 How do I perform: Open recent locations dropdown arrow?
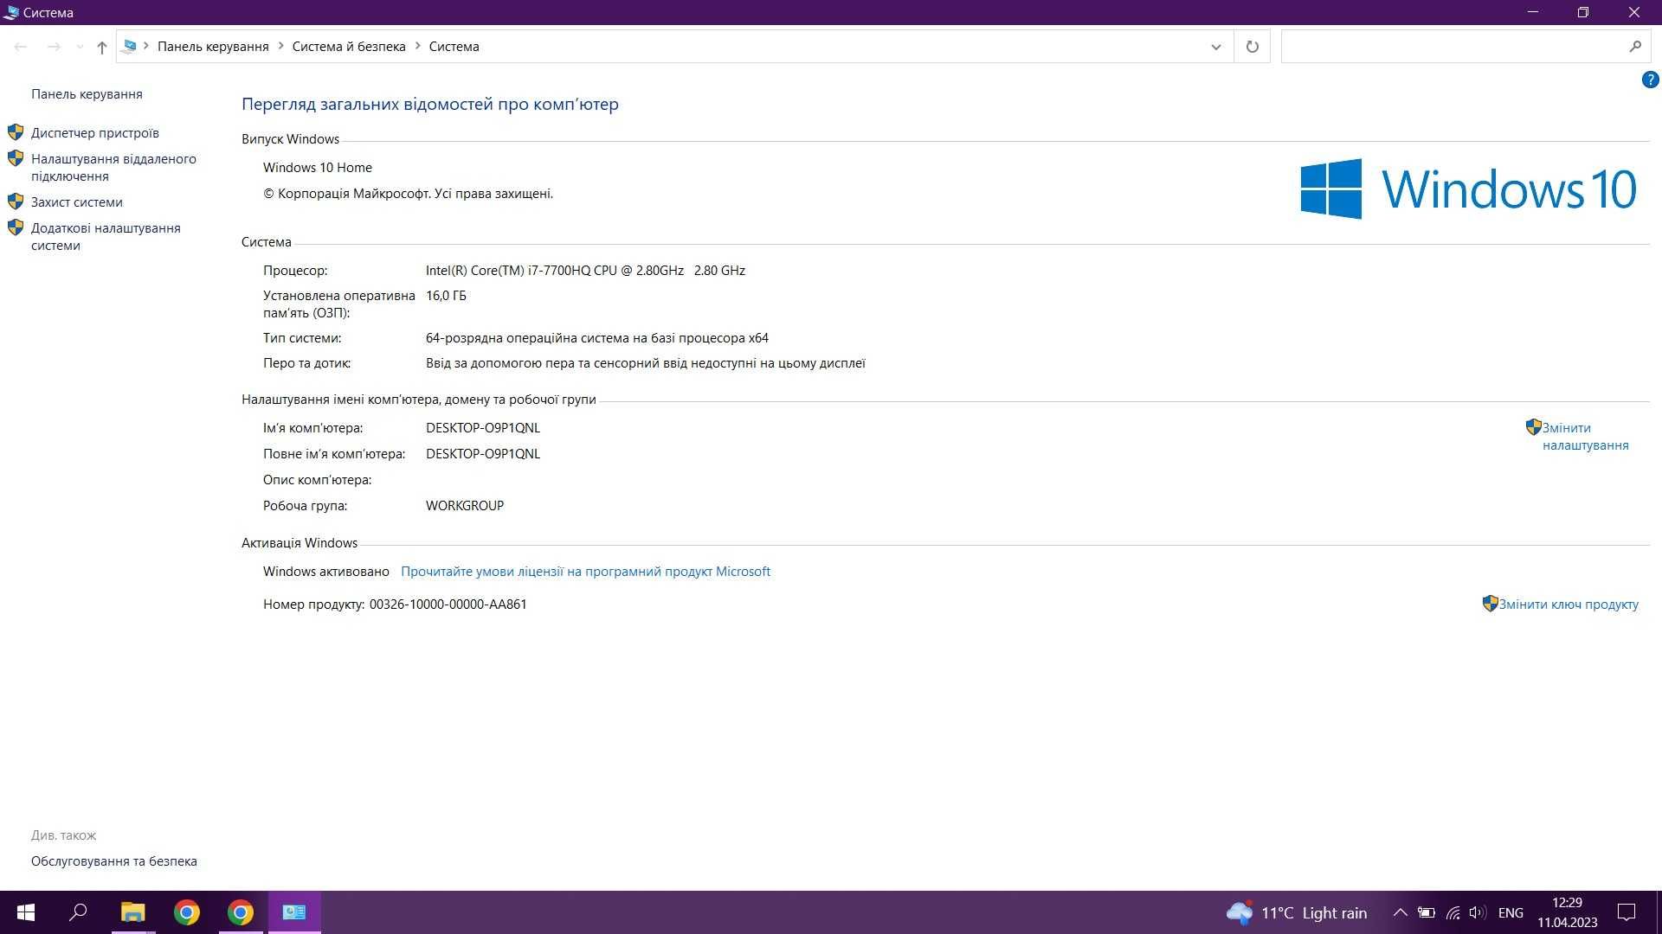[x=80, y=47]
